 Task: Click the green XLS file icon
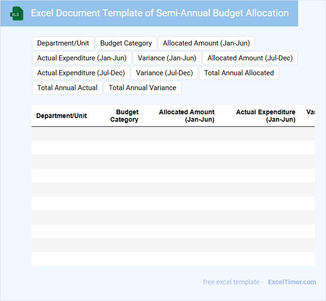pos(16,13)
